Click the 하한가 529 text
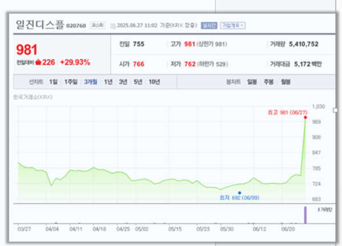Viewport: 342px width, 246px height. click(x=213, y=64)
